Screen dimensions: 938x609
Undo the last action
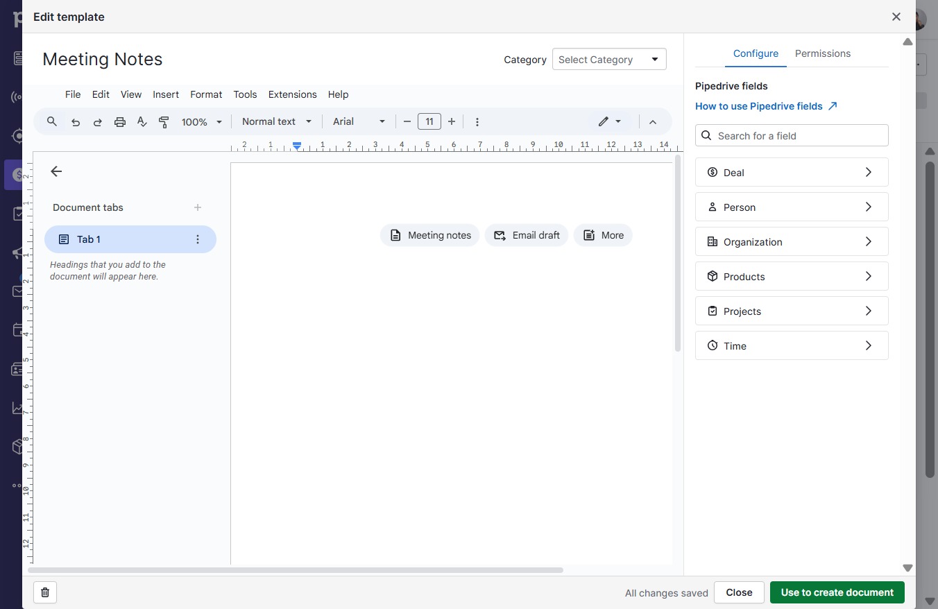click(x=76, y=122)
